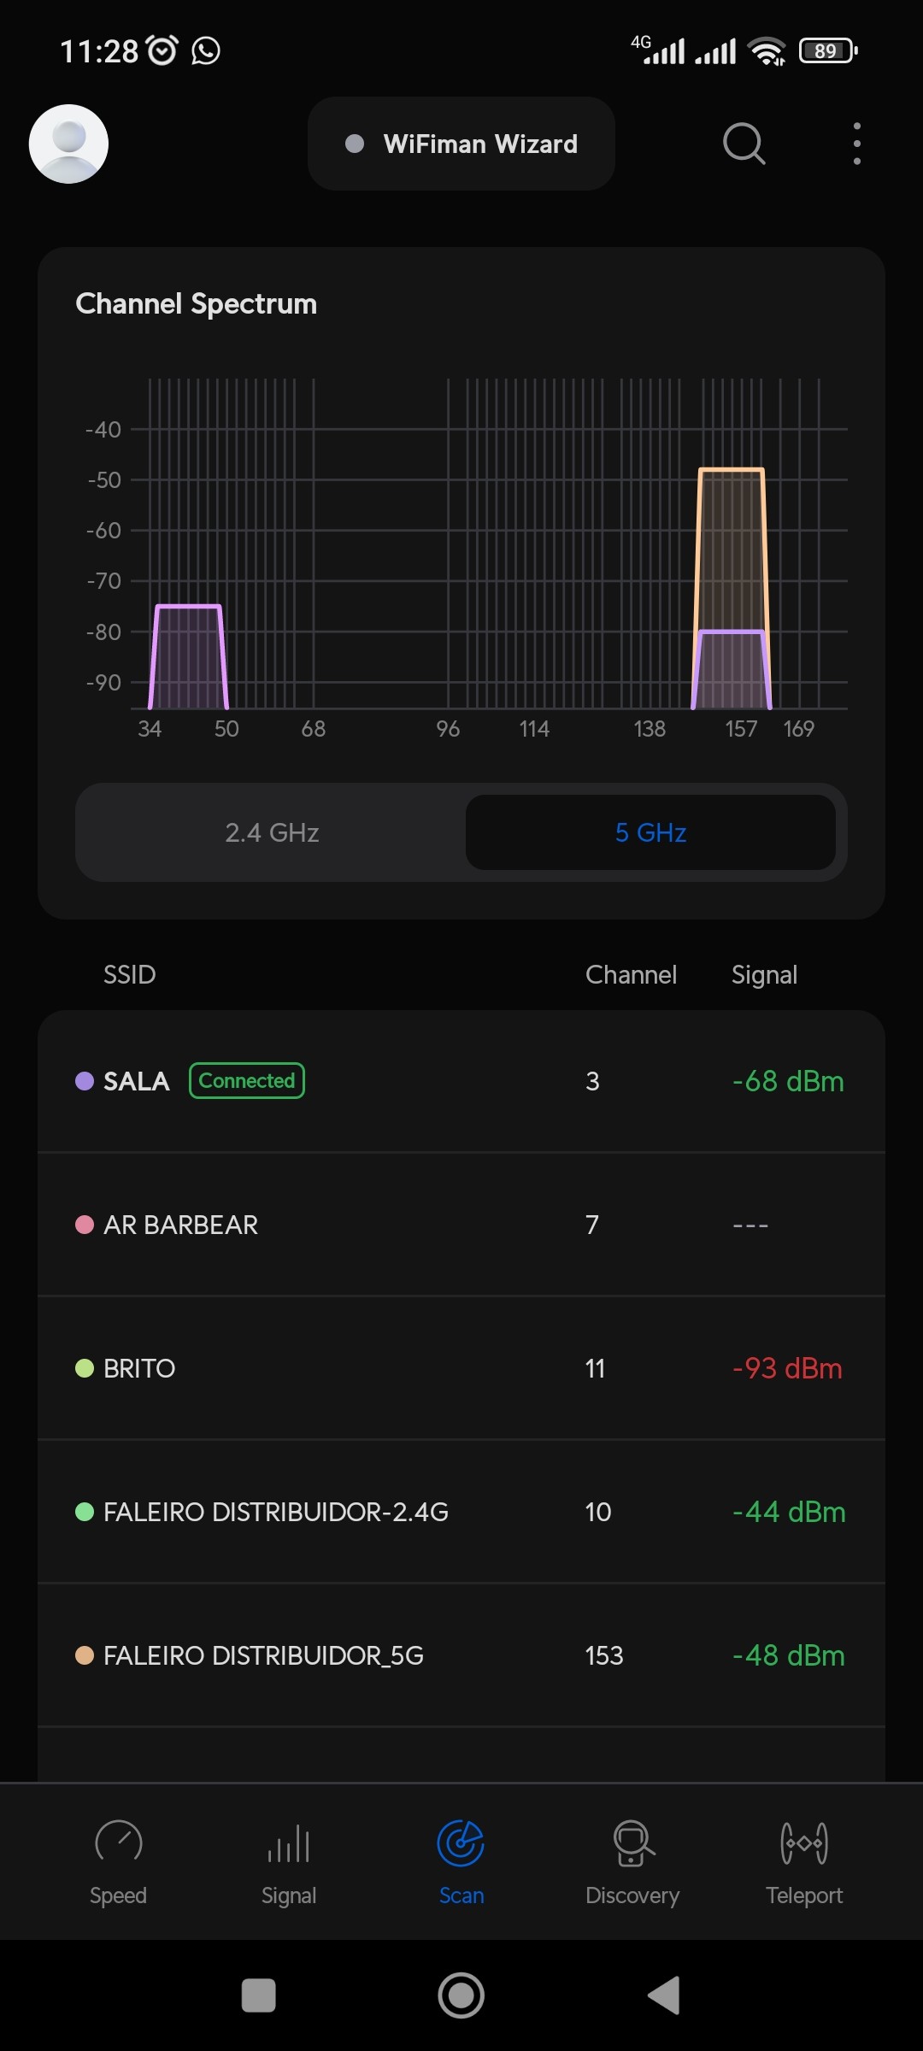The height and width of the screenshot is (2051, 923).
Task: Open the connected SALA network row
Action: [461, 1081]
